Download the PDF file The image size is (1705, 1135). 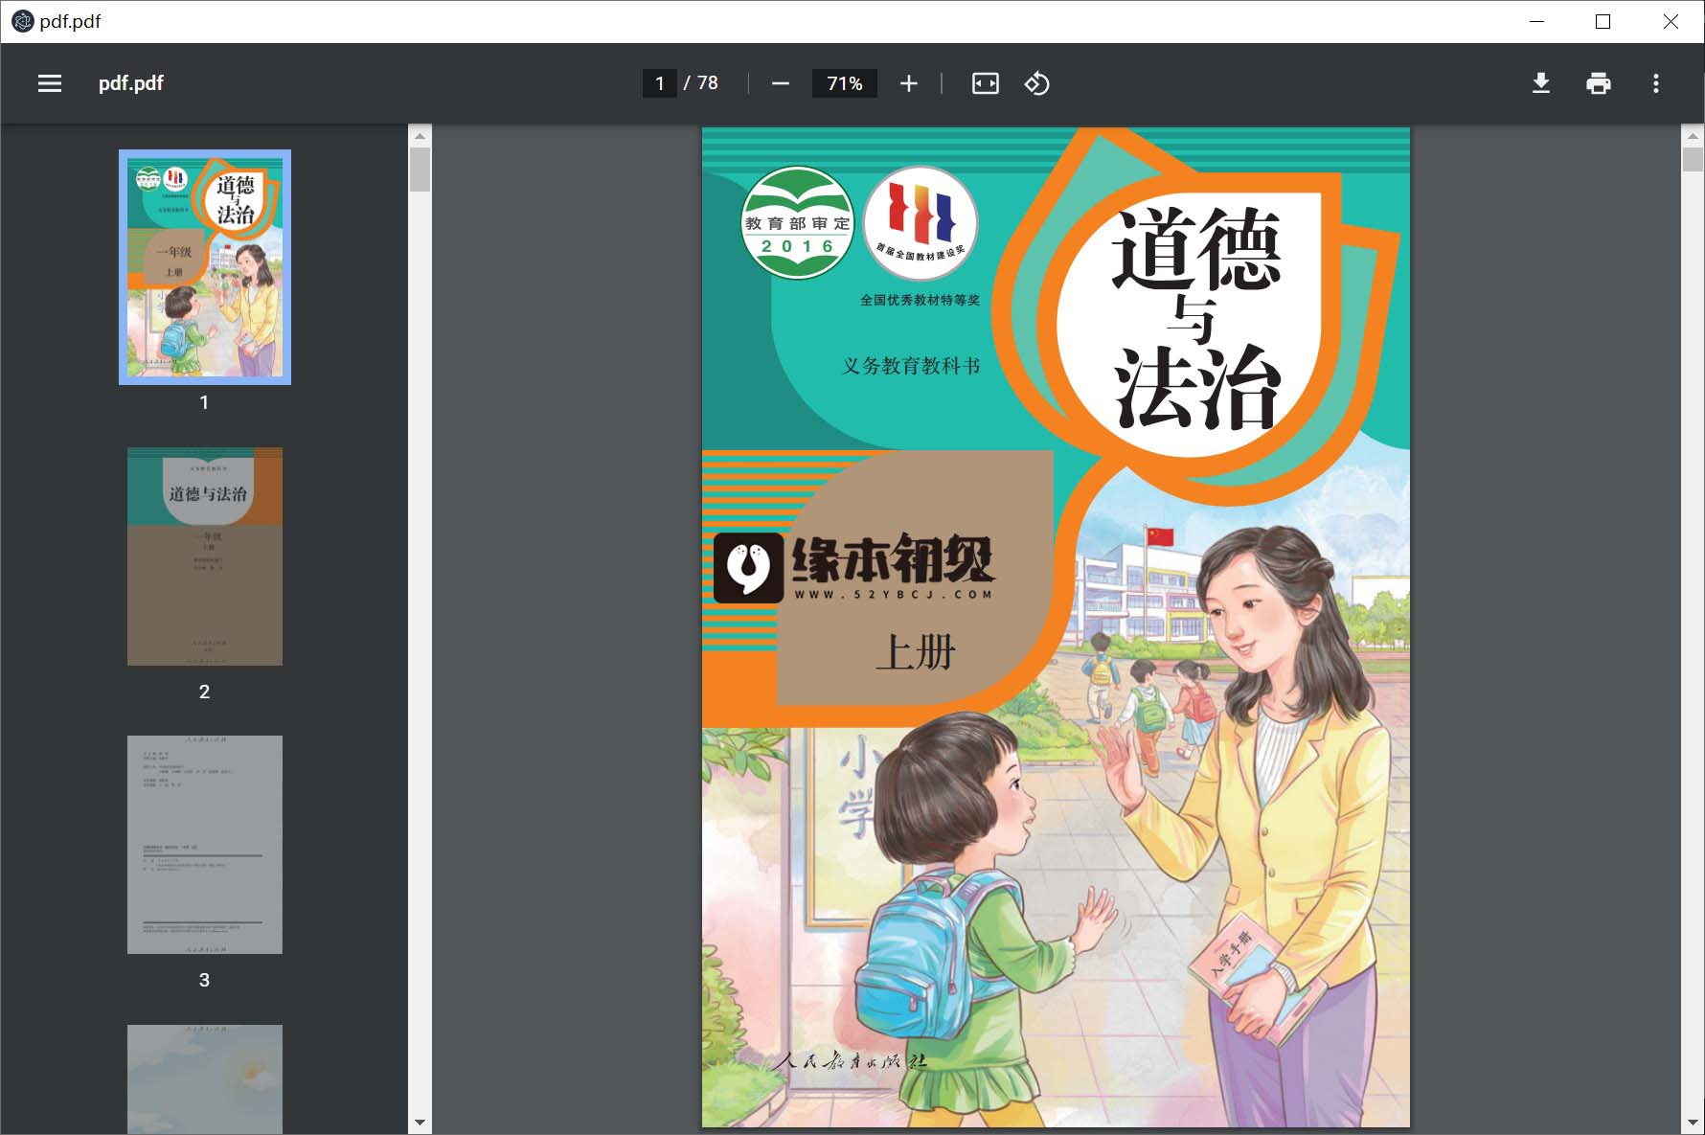1541,83
